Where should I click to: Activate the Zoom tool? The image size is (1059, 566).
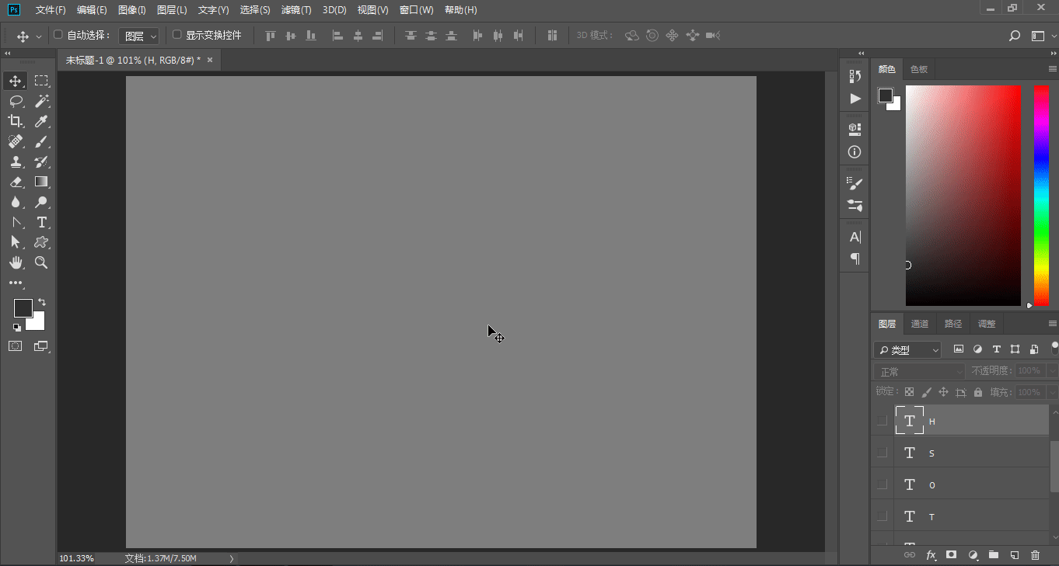click(x=42, y=262)
